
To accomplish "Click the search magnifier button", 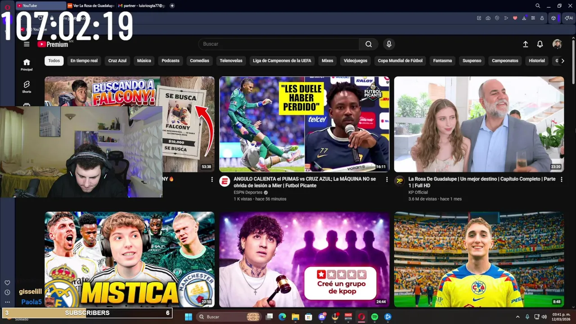I will (x=369, y=44).
